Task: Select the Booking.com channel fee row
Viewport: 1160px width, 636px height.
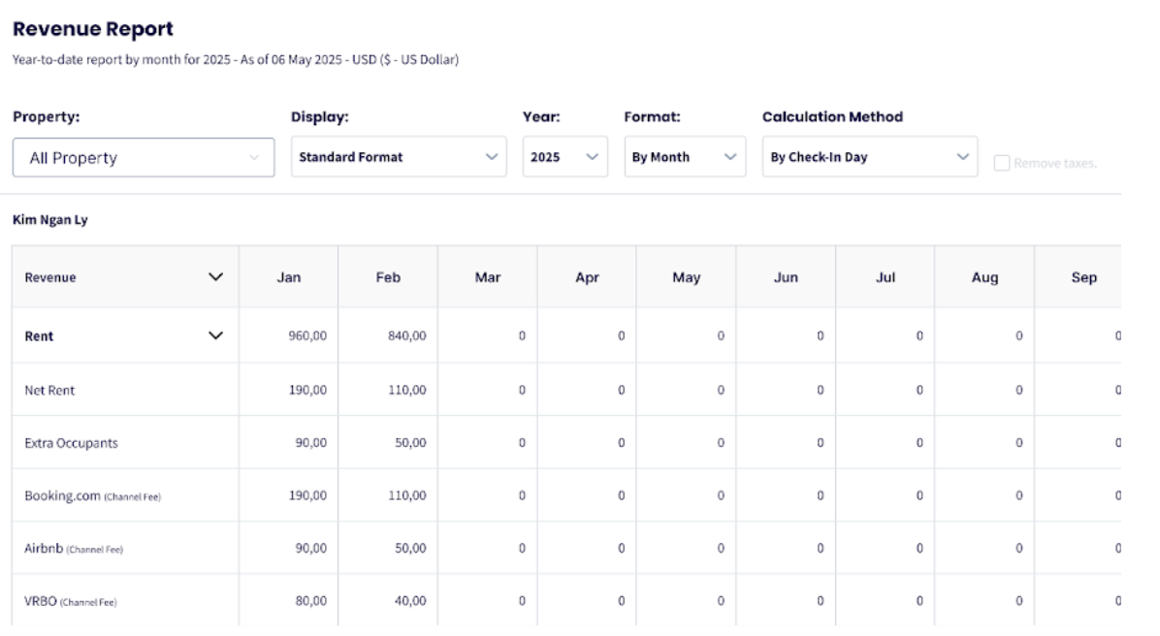Action: coord(92,495)
